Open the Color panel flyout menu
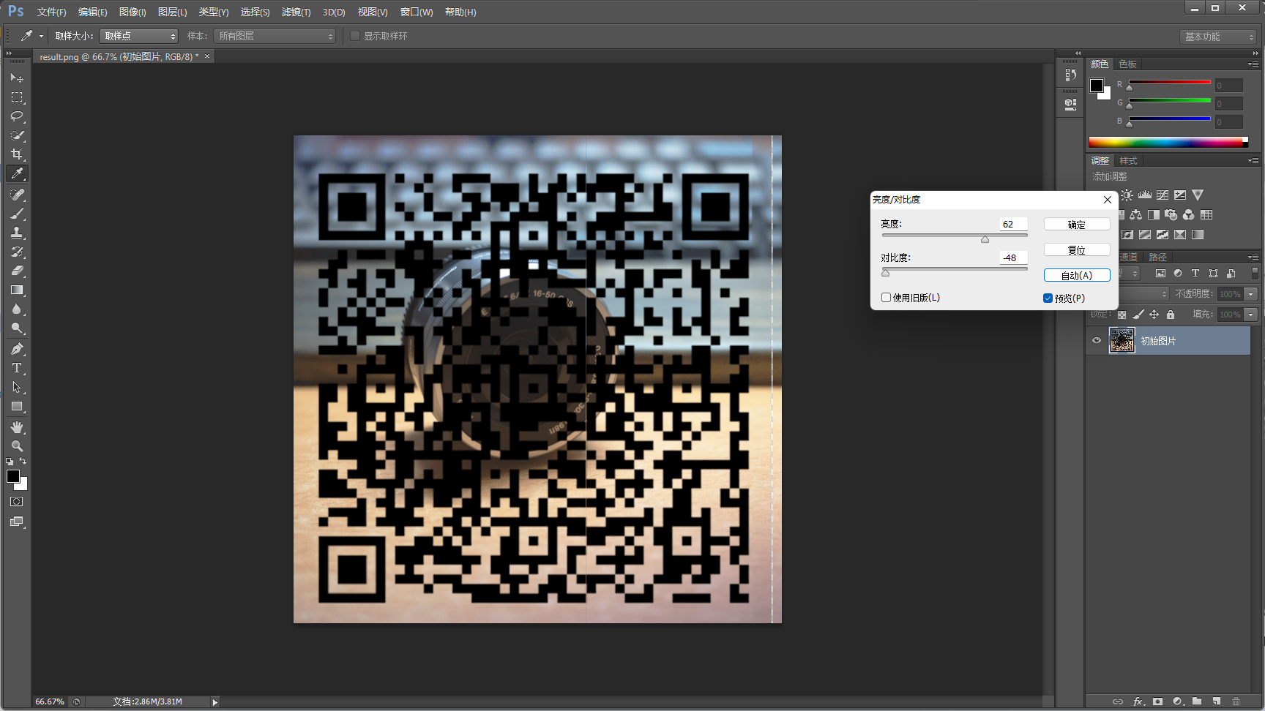 point(1253,64)
